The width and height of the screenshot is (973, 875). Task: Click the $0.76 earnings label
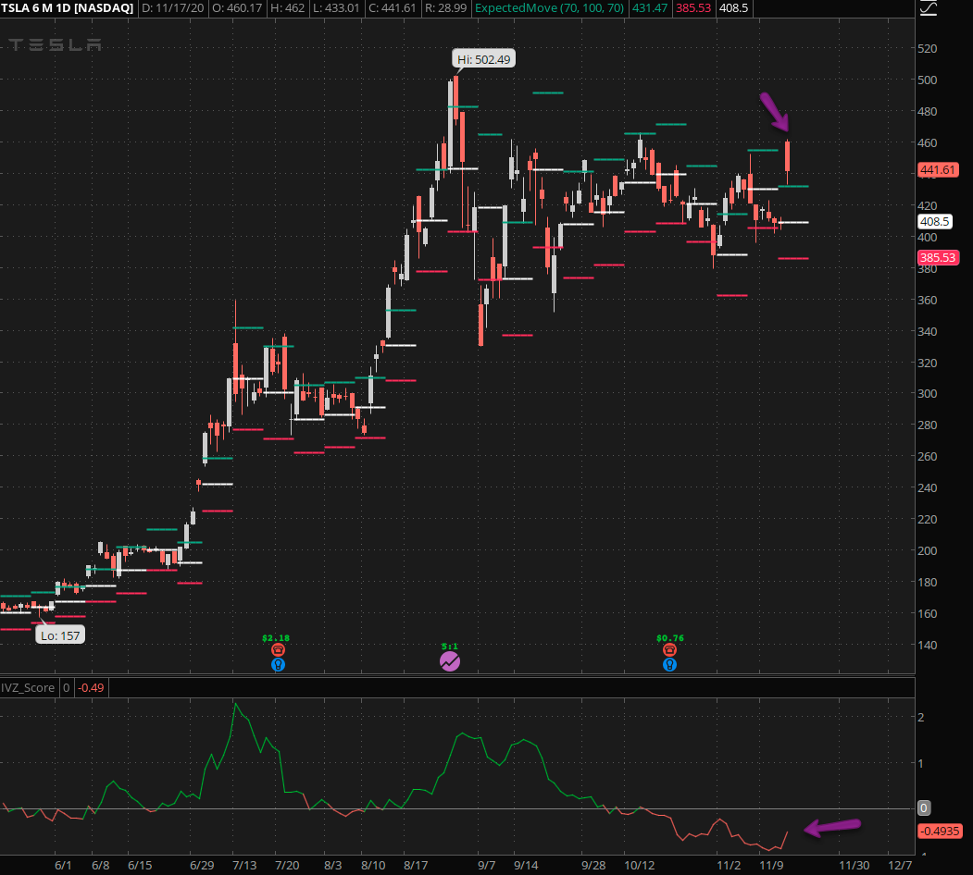(x=670, y=637)
